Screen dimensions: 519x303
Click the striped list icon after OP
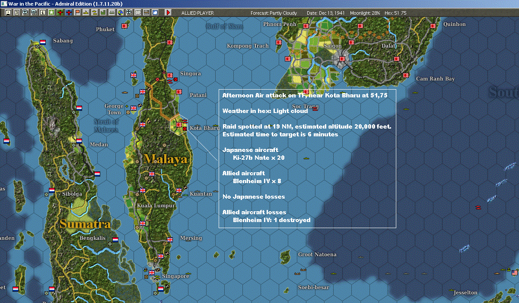[146, 13]
